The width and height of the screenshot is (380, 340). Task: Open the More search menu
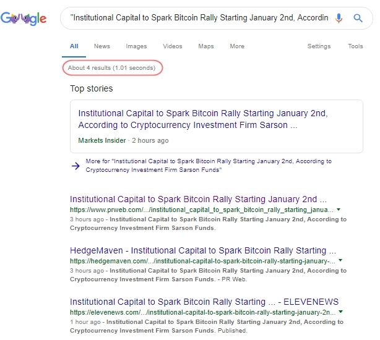(x=237, y=46)
